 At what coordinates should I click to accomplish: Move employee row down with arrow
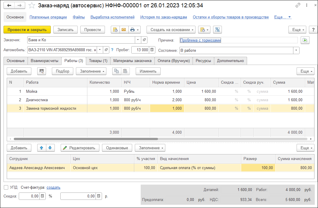(50, 148)
